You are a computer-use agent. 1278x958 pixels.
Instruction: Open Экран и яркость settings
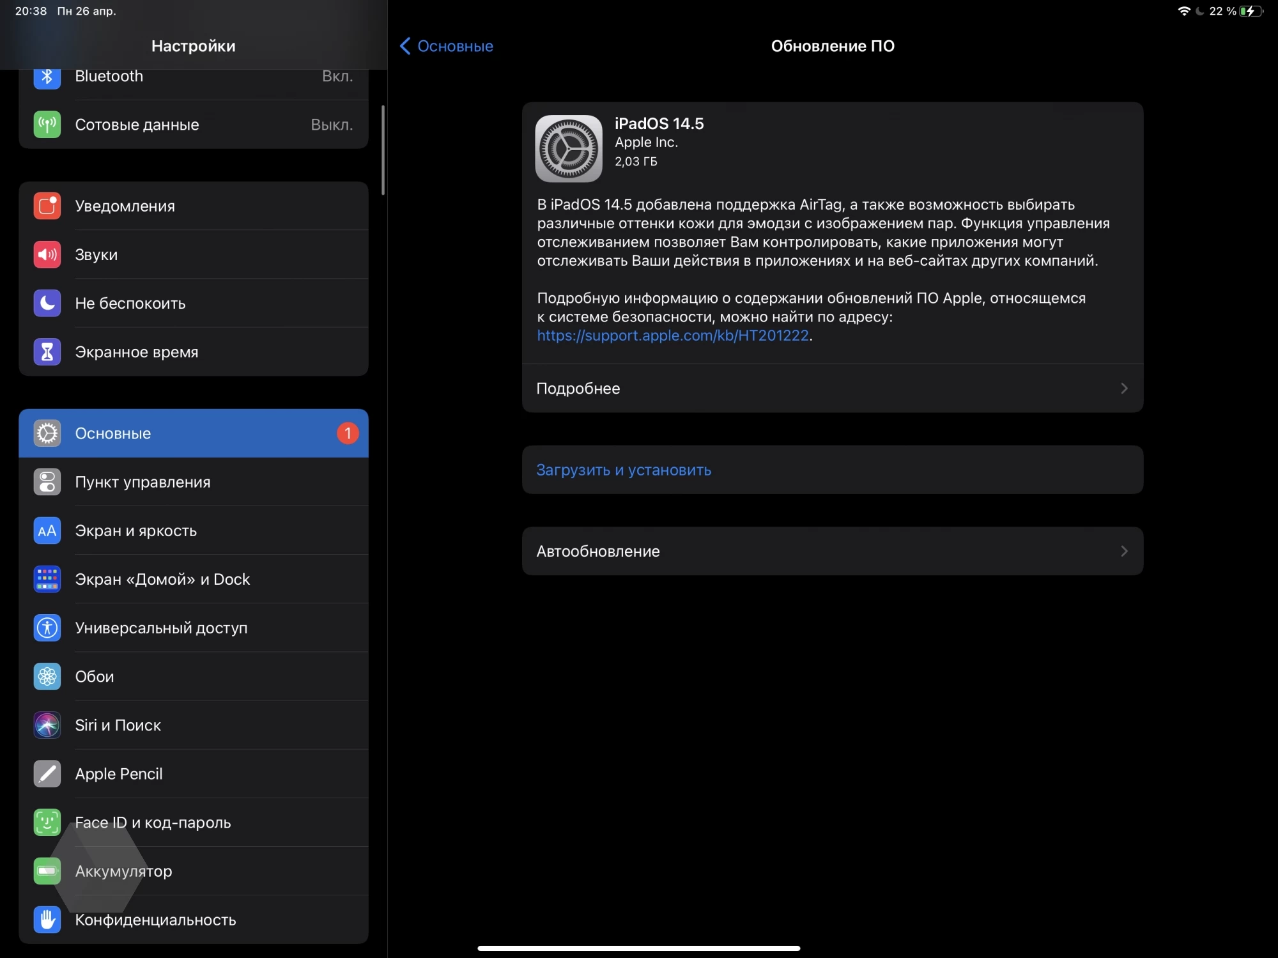coord(194,530)
